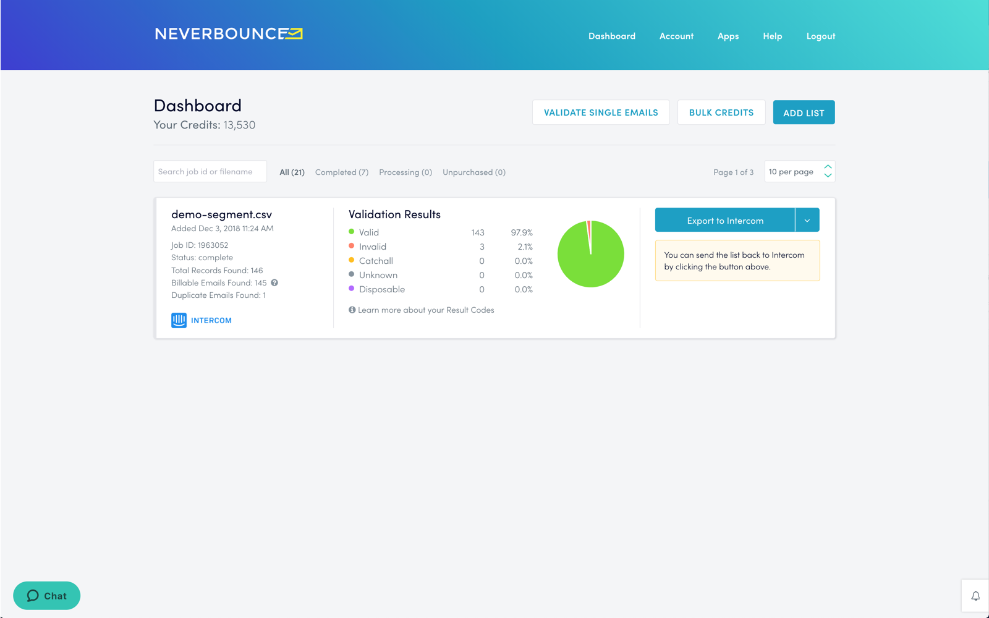Open the Account menu
The width and height of the screenshot is (989, 618).
click(676, 36)
